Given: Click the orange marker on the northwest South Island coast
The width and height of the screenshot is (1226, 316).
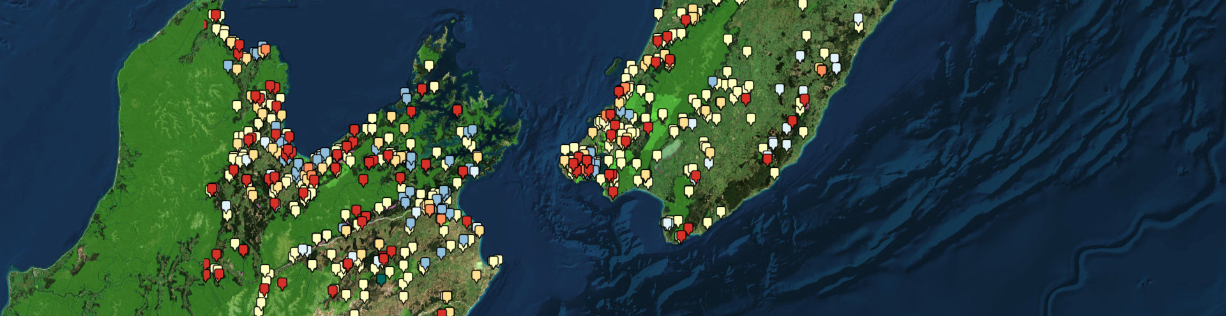Looking at the screenshot, I should pyautogui.click(x=265, y=49).
